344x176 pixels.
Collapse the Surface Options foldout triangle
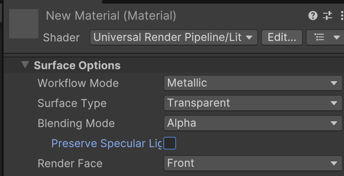tap(25, 65)
